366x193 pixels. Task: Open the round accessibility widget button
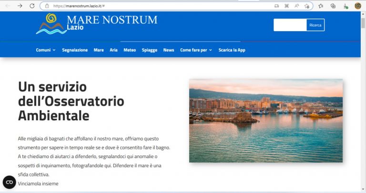tap(10, 182)
